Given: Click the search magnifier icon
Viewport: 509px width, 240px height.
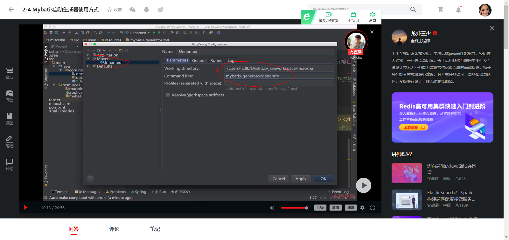Looking at the screenshot, I should coord(413,10).
